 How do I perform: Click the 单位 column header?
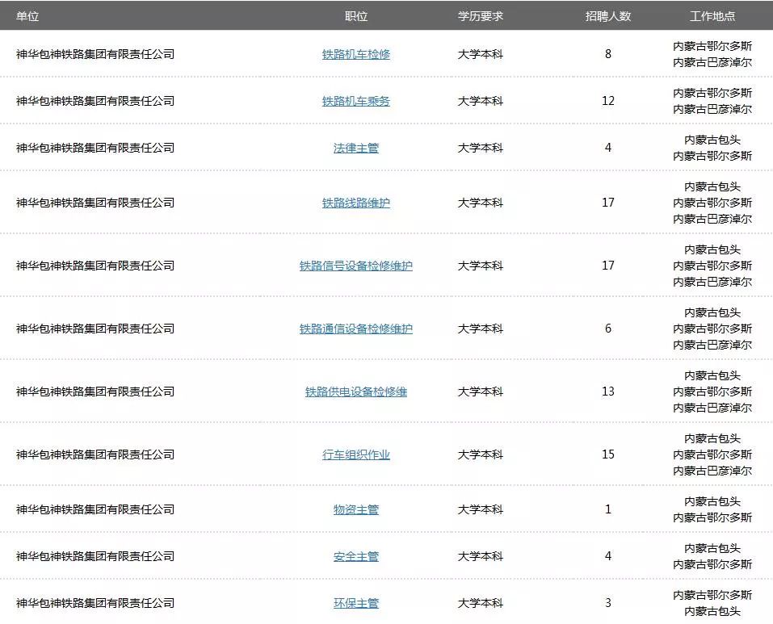pyautogui.click(x=27, y=16)
